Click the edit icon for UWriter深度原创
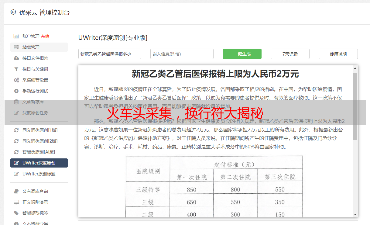This screenshot has height=225, width=370. (16, 163)
